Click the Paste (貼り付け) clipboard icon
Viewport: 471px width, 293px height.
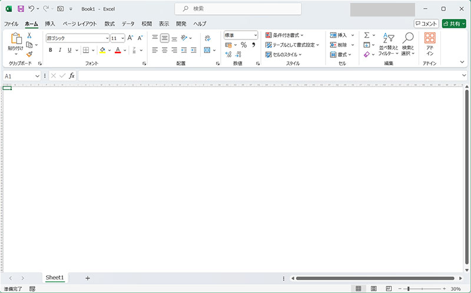pyautogui.click(x=16, y=38)
